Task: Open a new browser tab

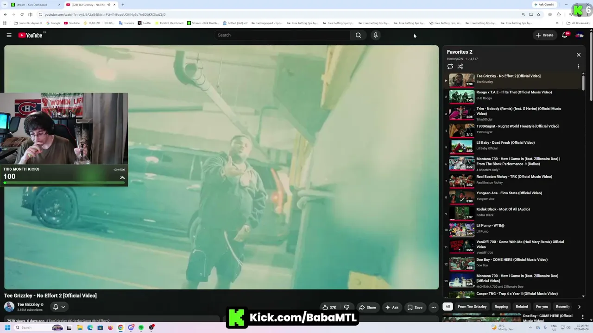Action: click(x=122, y=5)
